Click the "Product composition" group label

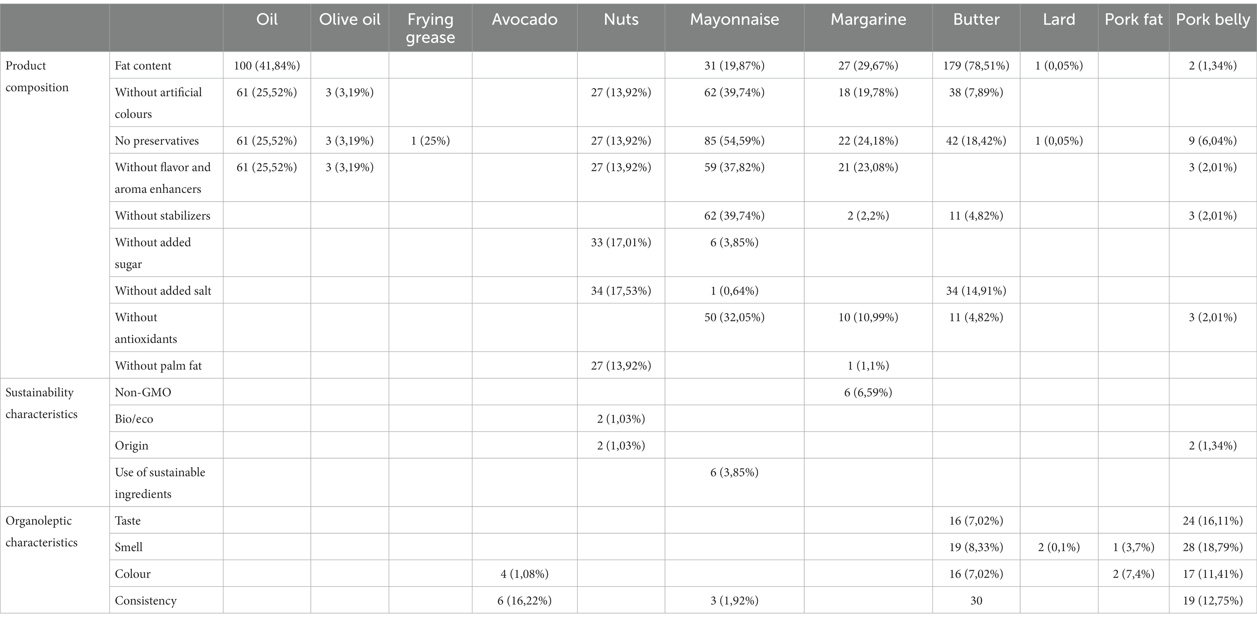pyautogui.click(x=37, y=76)
